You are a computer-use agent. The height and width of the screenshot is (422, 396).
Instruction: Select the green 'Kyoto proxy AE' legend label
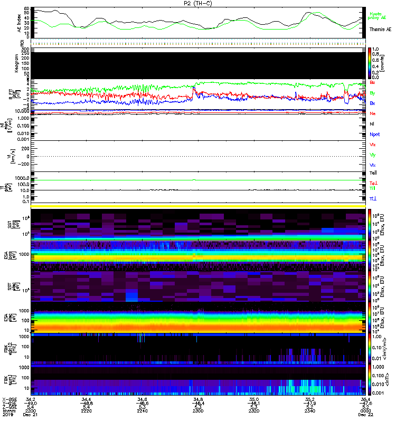tap(376, 16)
